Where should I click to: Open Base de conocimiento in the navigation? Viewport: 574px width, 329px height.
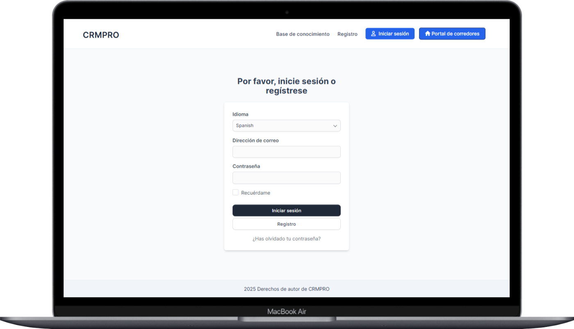coord(303,34)
